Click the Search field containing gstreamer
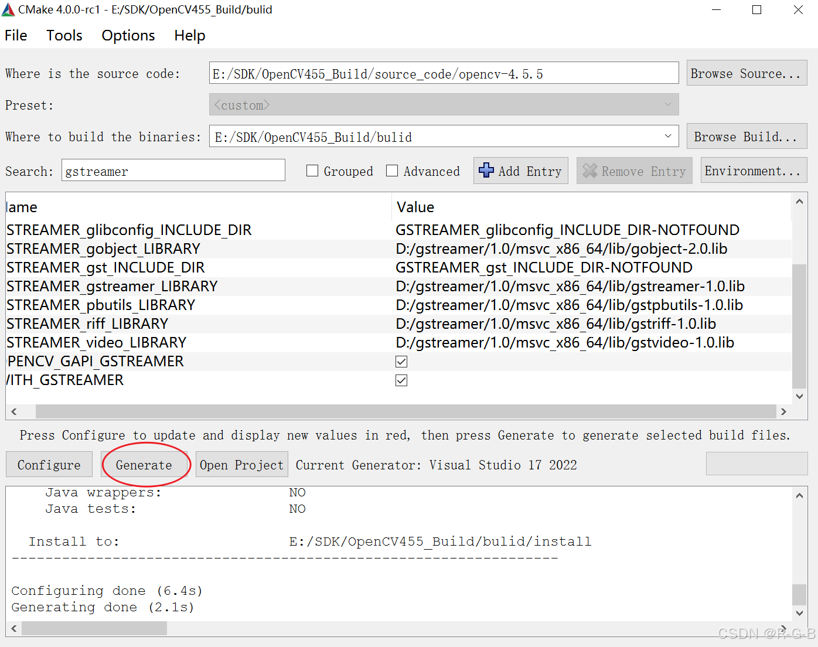Image resolution: width=818 pixels, height=647 pixels. [173, 171]
